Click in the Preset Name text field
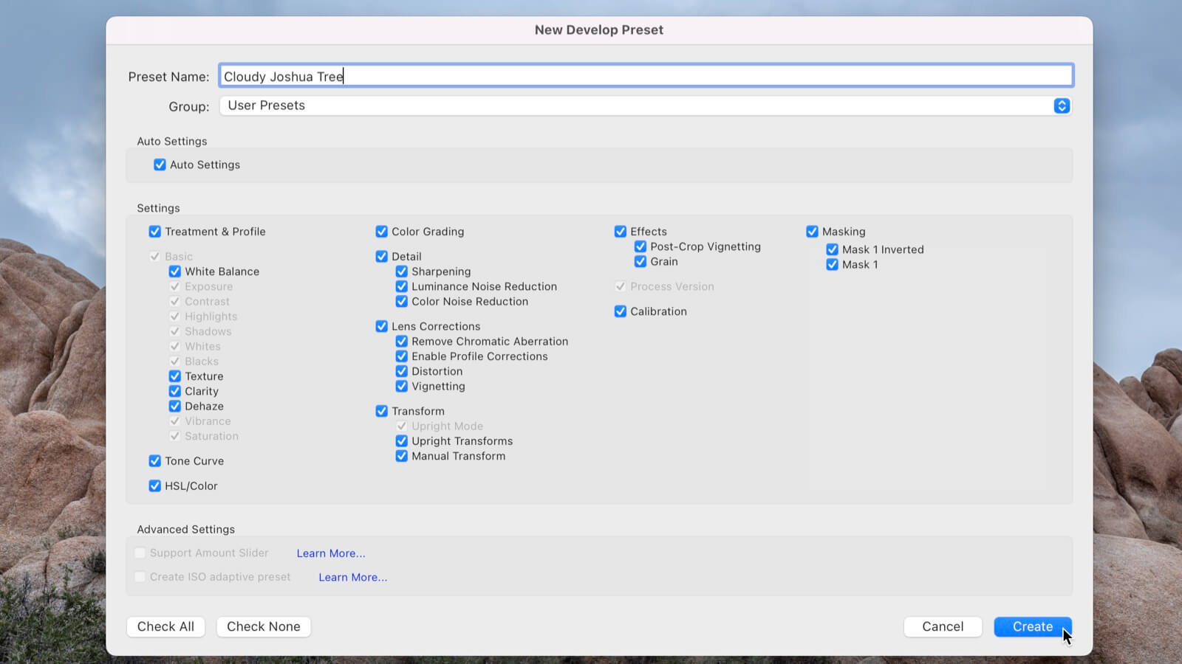1182x664 pixels. tap(645, 76)
